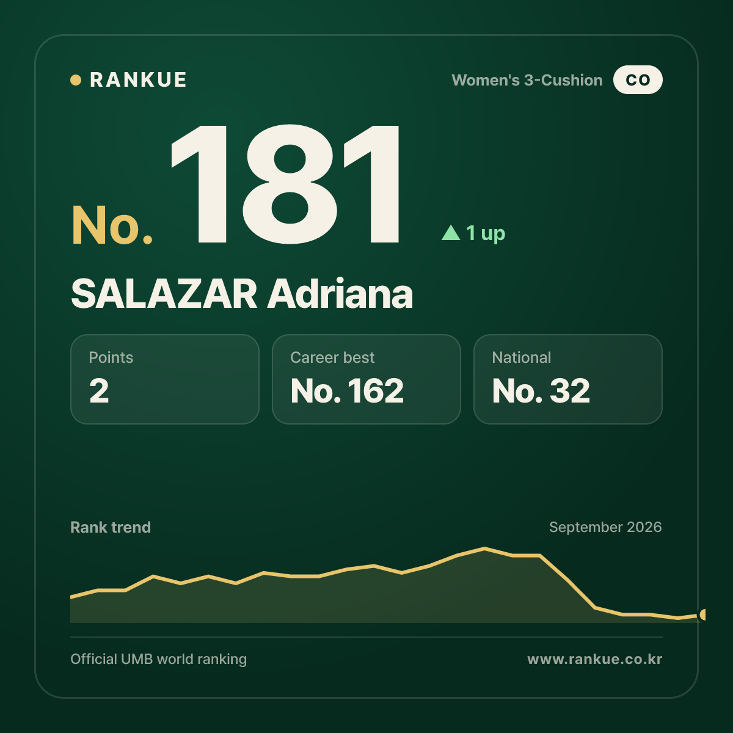
Task: Click the national rank No. 32
Action: coord(541,391)
